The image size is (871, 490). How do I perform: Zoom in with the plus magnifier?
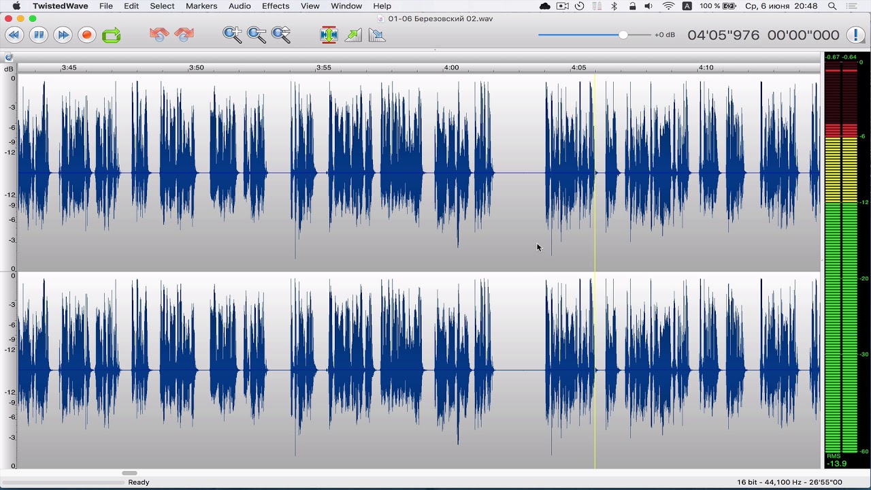tap(232, 35)
